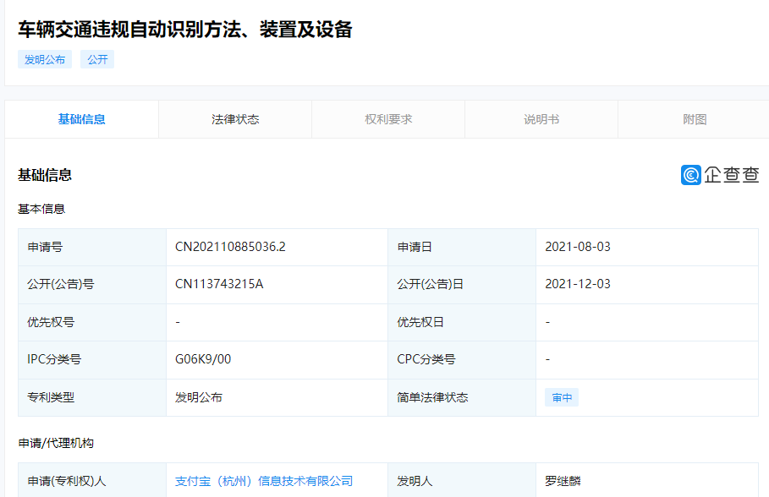The height and width of the screenshot is (497, 769).
Task: Open 支付宝（杭州）信息技术有限公司 applicant link
Action: (264, 481)
